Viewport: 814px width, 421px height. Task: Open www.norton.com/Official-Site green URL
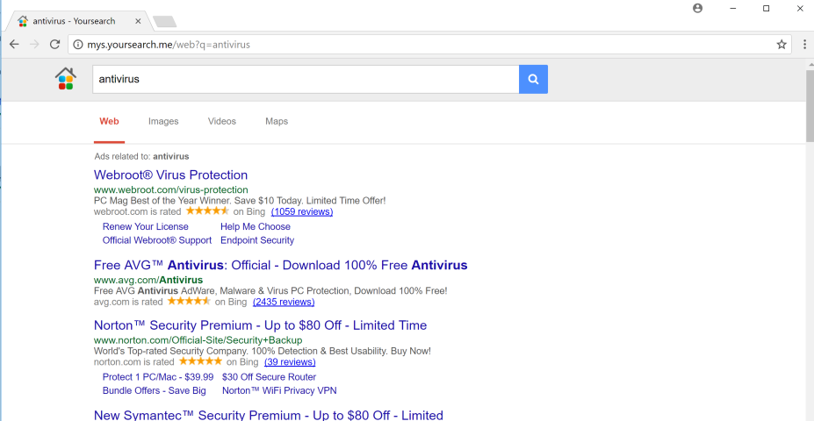(198, 340)
